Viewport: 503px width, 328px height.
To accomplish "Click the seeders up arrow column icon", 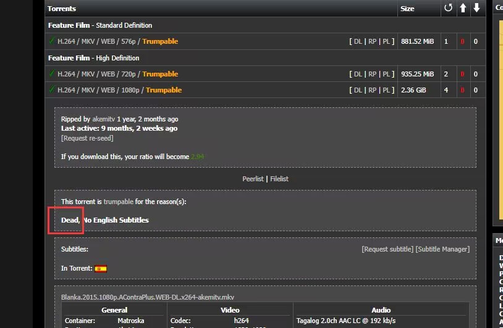I will 462,9.
